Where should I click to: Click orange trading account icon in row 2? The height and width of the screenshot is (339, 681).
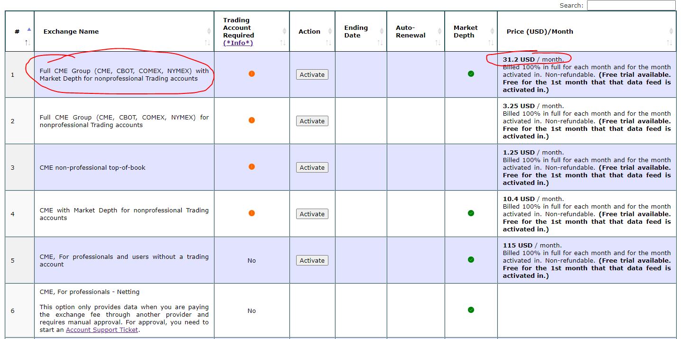252,120
